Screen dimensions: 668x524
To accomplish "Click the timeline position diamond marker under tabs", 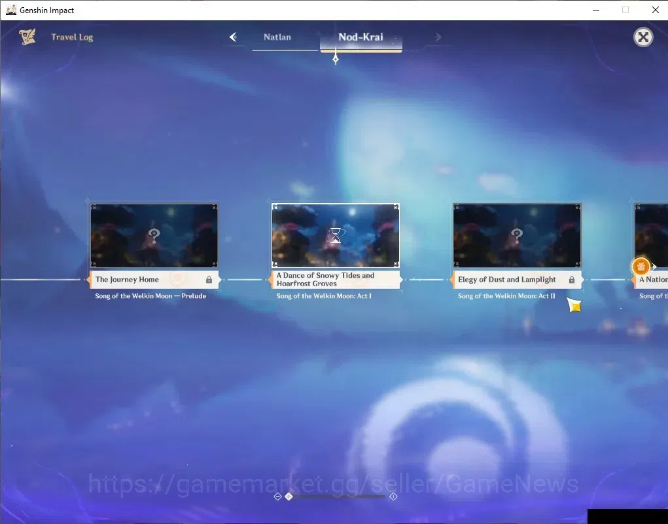I will [x=336, y=58].
